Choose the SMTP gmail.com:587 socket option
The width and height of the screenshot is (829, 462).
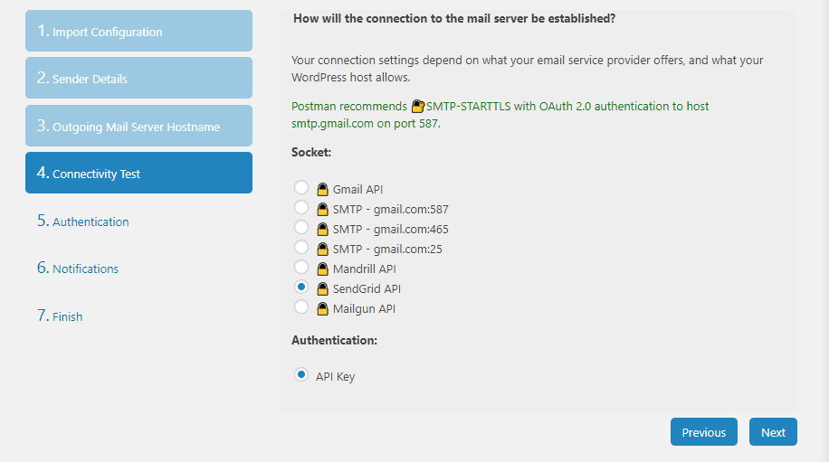point(301,208)
